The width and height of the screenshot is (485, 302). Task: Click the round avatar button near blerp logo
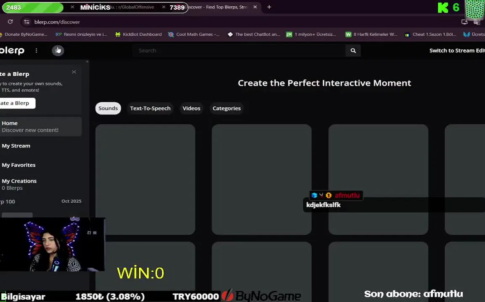point(58,50)
